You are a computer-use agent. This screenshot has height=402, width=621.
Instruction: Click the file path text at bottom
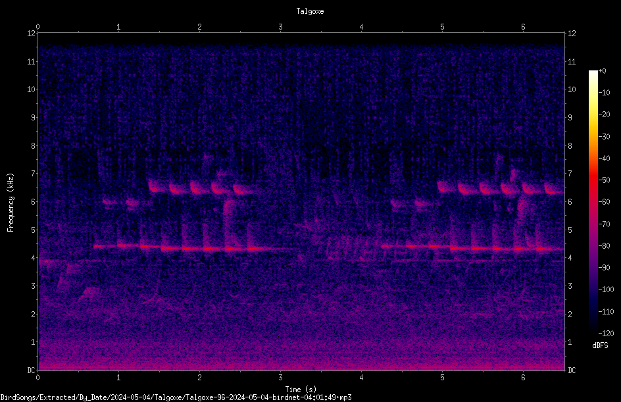(x=176, y=397)
